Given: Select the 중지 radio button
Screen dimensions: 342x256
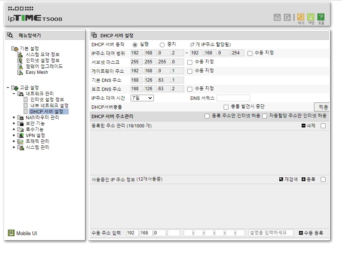Looking at the screenshot, I should point(162,45).
